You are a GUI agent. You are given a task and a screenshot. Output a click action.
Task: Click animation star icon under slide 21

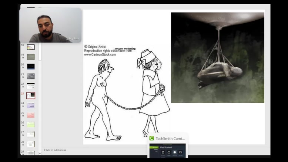(x=23, y=77)
